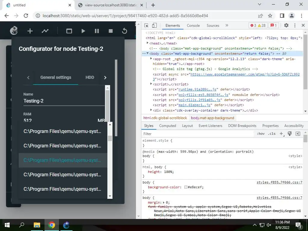The width and height of the screenshot is (308, 231).
Task: Open a new Chrome tab
Action: pos(153,5)
